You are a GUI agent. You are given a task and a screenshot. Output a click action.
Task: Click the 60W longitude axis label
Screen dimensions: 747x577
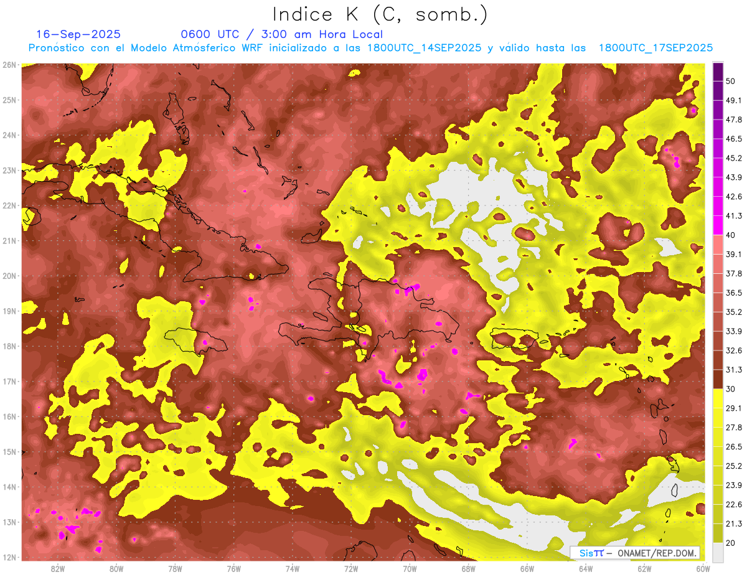[703, 568]
